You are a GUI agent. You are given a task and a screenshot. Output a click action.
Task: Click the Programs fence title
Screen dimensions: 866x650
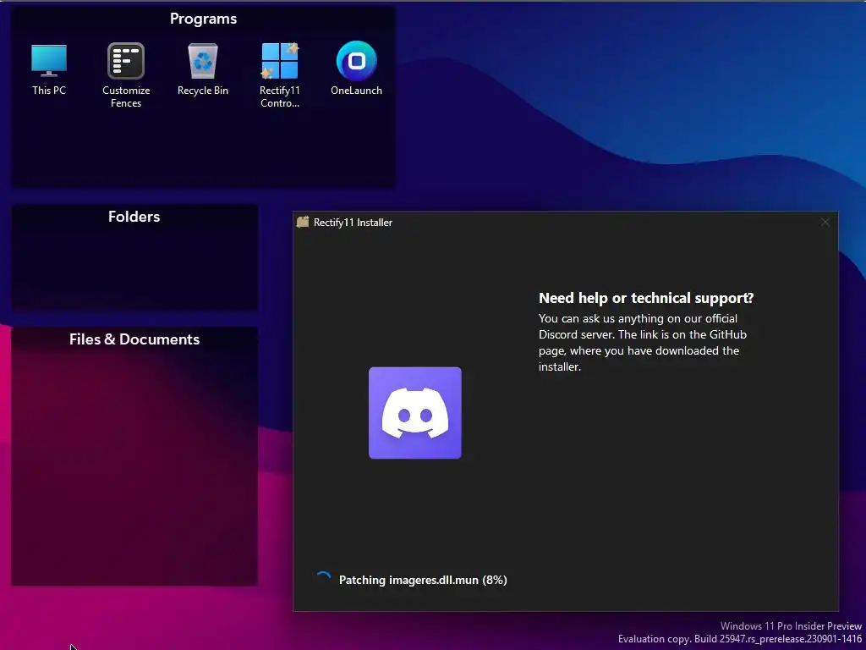point(203,19)
